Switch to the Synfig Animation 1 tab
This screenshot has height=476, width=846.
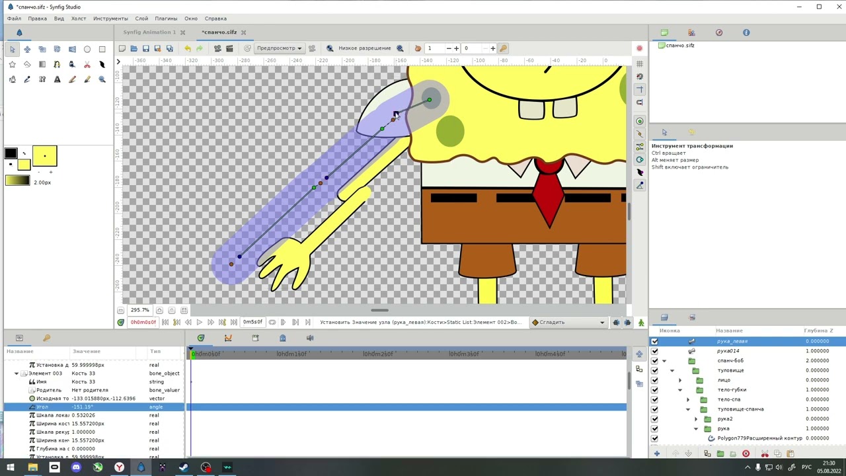tap(149, 32)
